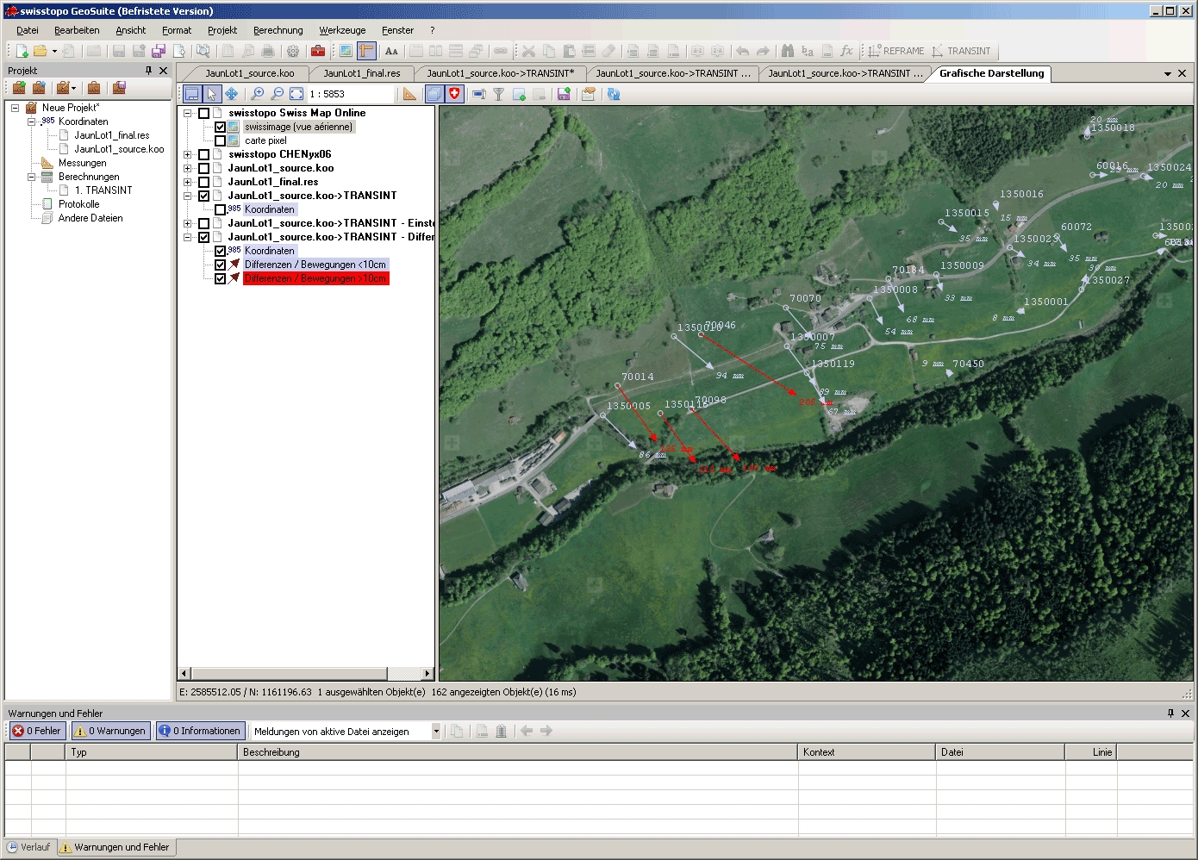The width and height of the screenshot is (1198, 860).
Task: Open the graphic view picture icon
Action: [346, 51]
